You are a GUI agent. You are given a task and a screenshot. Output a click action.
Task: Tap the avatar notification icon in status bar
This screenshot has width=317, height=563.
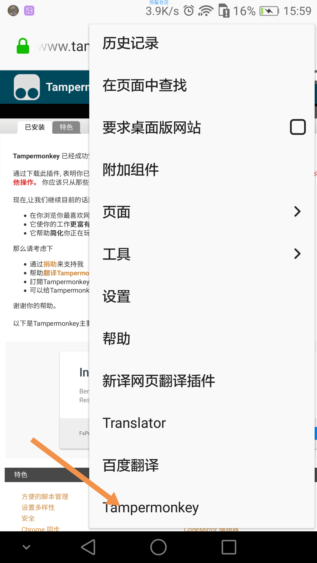pos(13,11)
